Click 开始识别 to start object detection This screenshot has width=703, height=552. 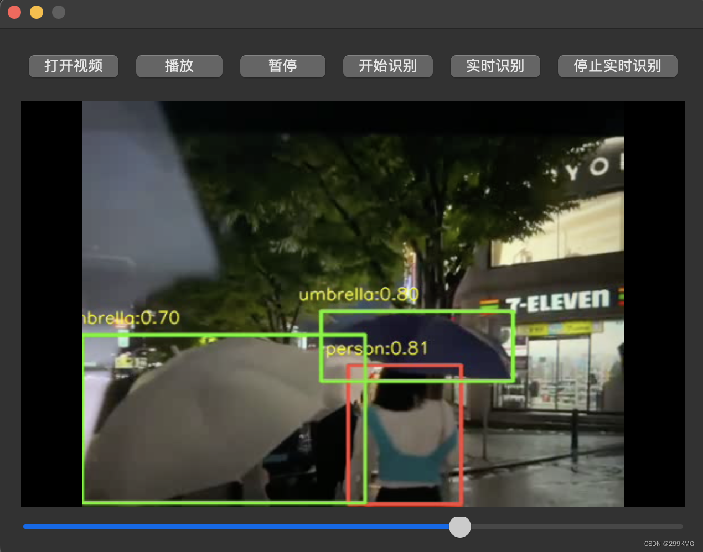[x=387, y=66]
